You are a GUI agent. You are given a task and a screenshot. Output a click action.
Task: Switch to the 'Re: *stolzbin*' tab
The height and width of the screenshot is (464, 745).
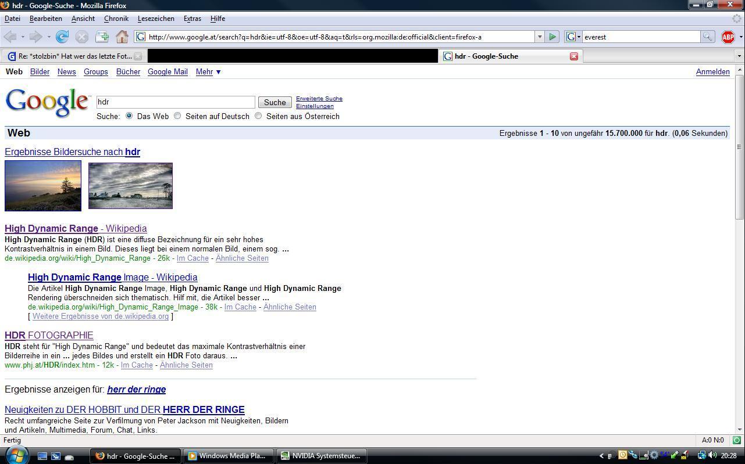point(70,56)
